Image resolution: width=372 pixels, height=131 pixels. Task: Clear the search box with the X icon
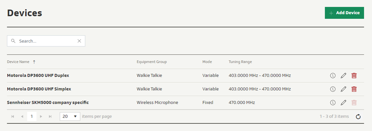pyautogui.click(x=79, y=41)
